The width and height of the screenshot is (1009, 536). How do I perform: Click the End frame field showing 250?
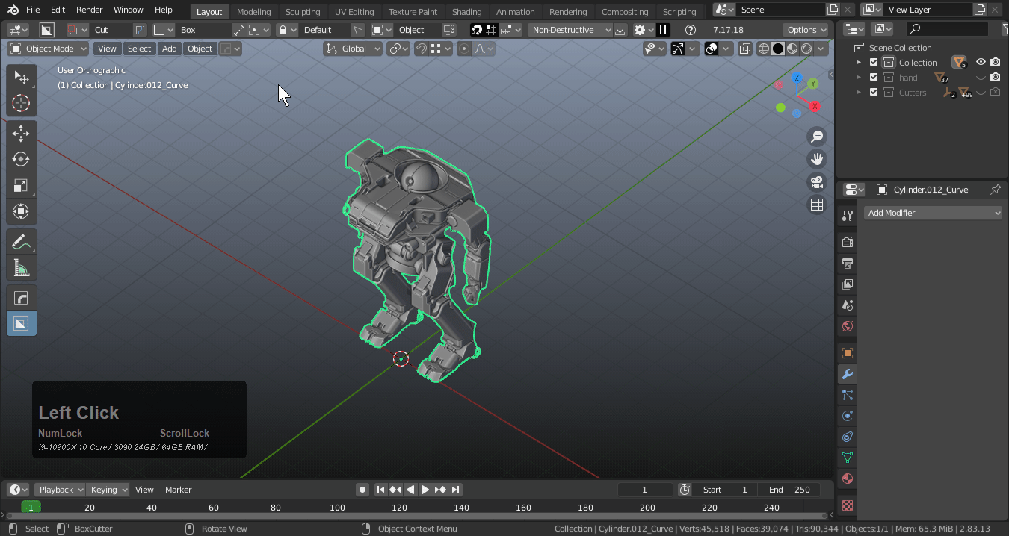pyautogui.click(x=791, y=490)
